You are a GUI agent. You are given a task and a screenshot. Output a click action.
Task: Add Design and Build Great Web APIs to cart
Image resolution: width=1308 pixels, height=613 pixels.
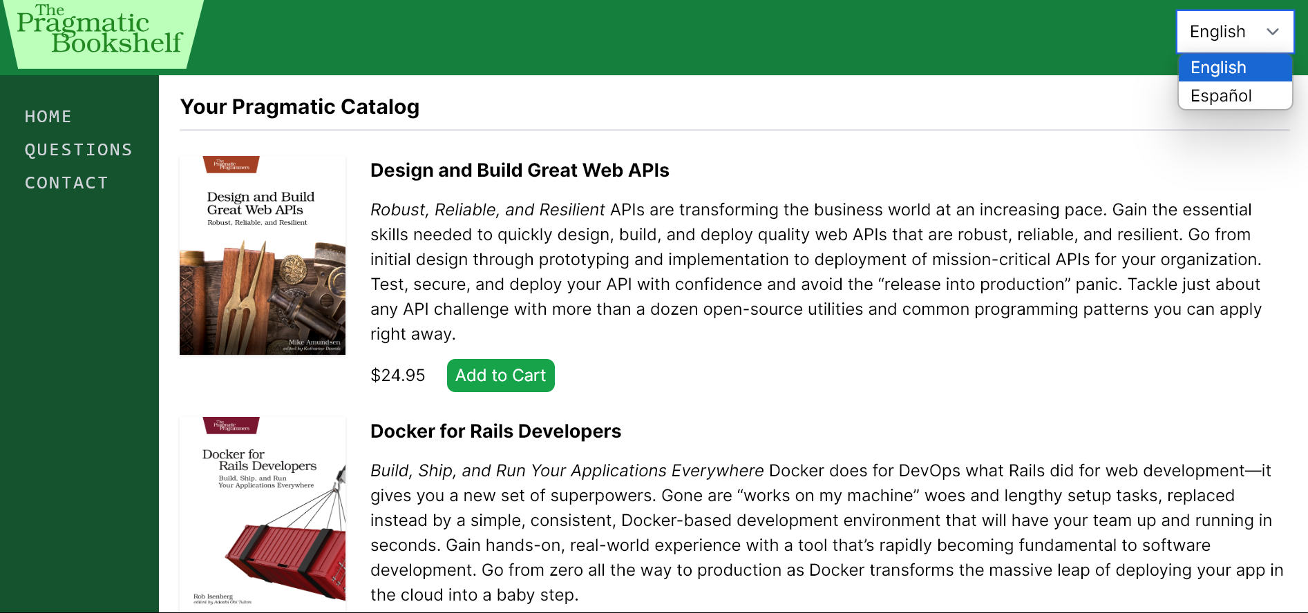click(500, 376)
